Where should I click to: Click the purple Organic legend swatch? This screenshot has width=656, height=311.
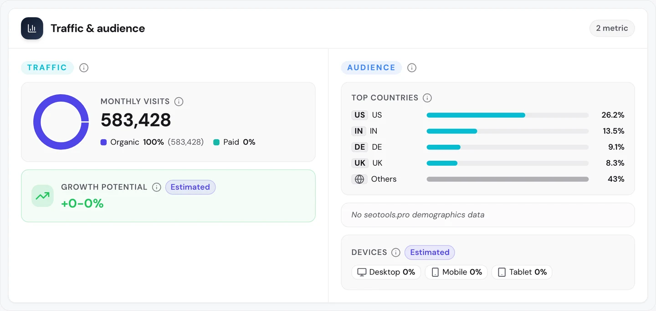pos(103,142)
